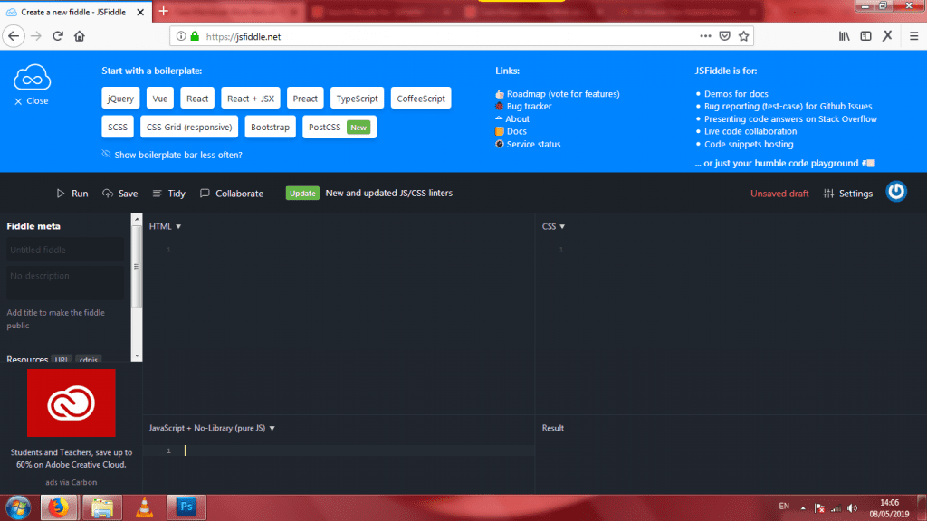Click the sidebar scroll up arrow

(138, 219)
